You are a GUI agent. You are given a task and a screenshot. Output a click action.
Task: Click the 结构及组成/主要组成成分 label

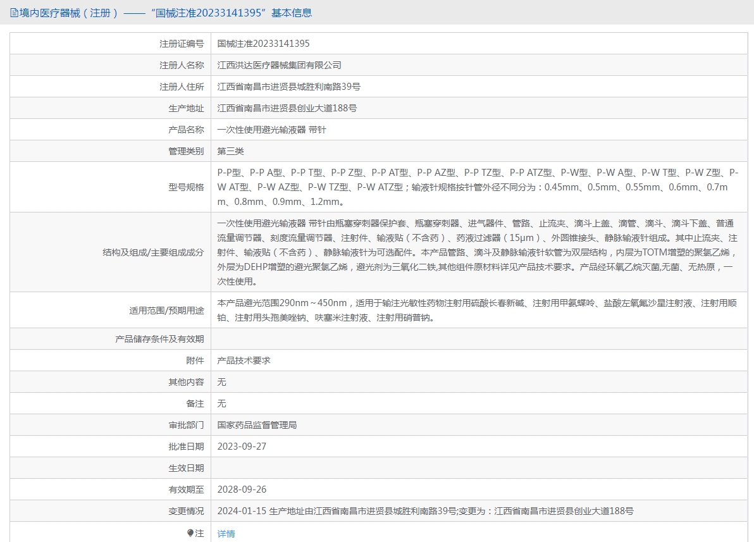[x=154, y=252]
